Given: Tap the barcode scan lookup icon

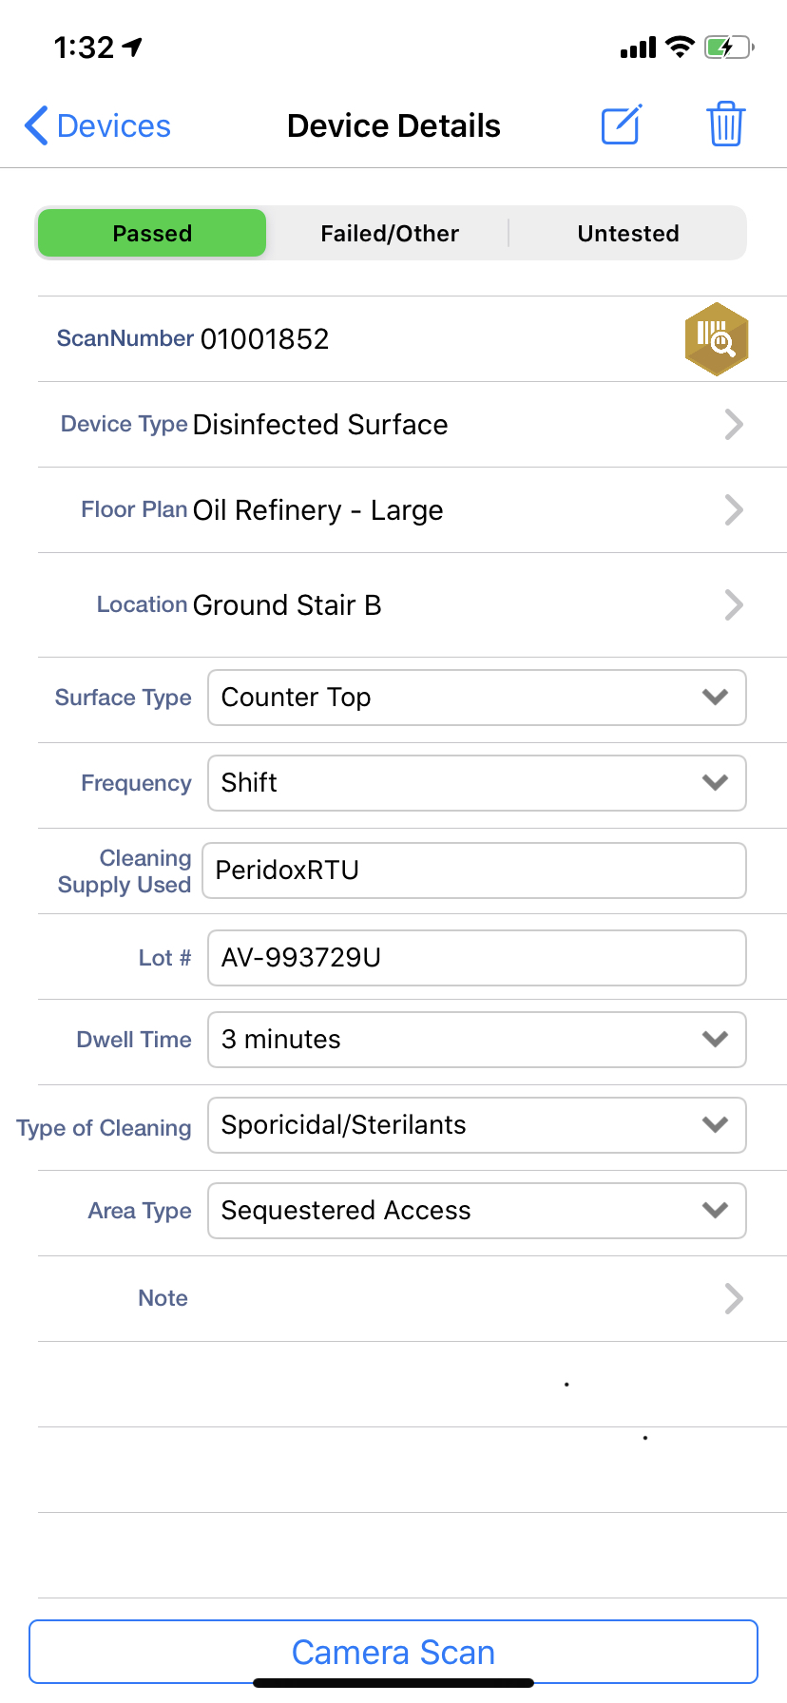Looking at the screenshot, I should coord(717,339).
